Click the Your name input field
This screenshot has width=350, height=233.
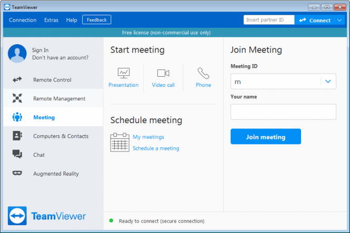click(283, 112)
